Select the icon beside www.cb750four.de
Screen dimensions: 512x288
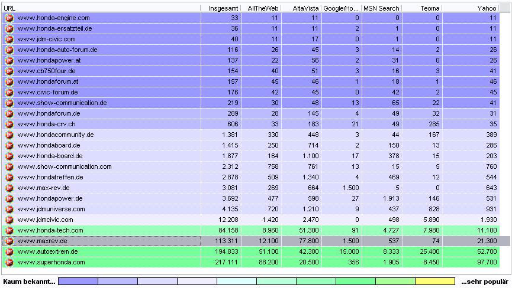9,71
